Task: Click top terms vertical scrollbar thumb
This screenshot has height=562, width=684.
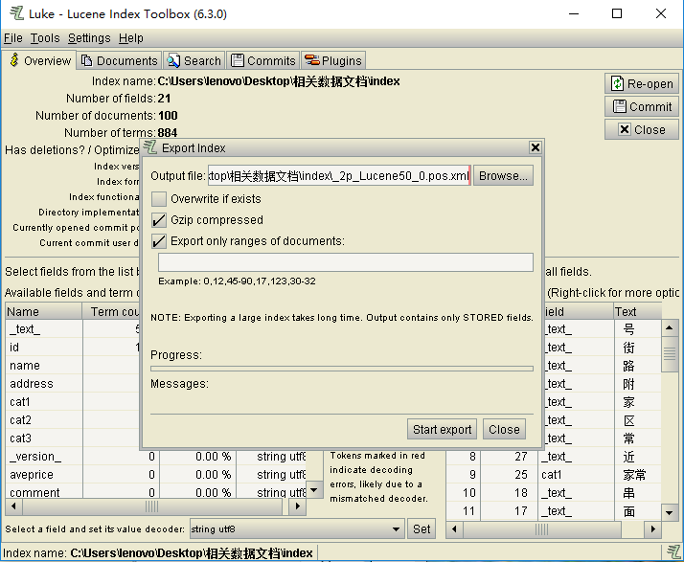Action: click(670, 353)
